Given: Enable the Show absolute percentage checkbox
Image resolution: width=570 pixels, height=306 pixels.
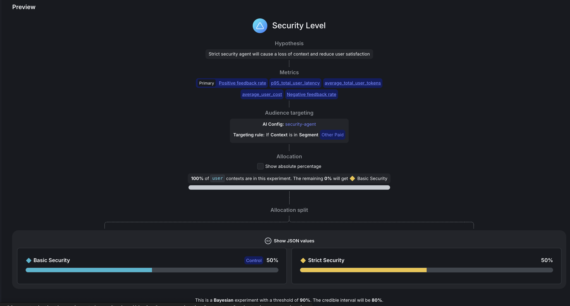Looking at the screenshot, I should 260,166.
